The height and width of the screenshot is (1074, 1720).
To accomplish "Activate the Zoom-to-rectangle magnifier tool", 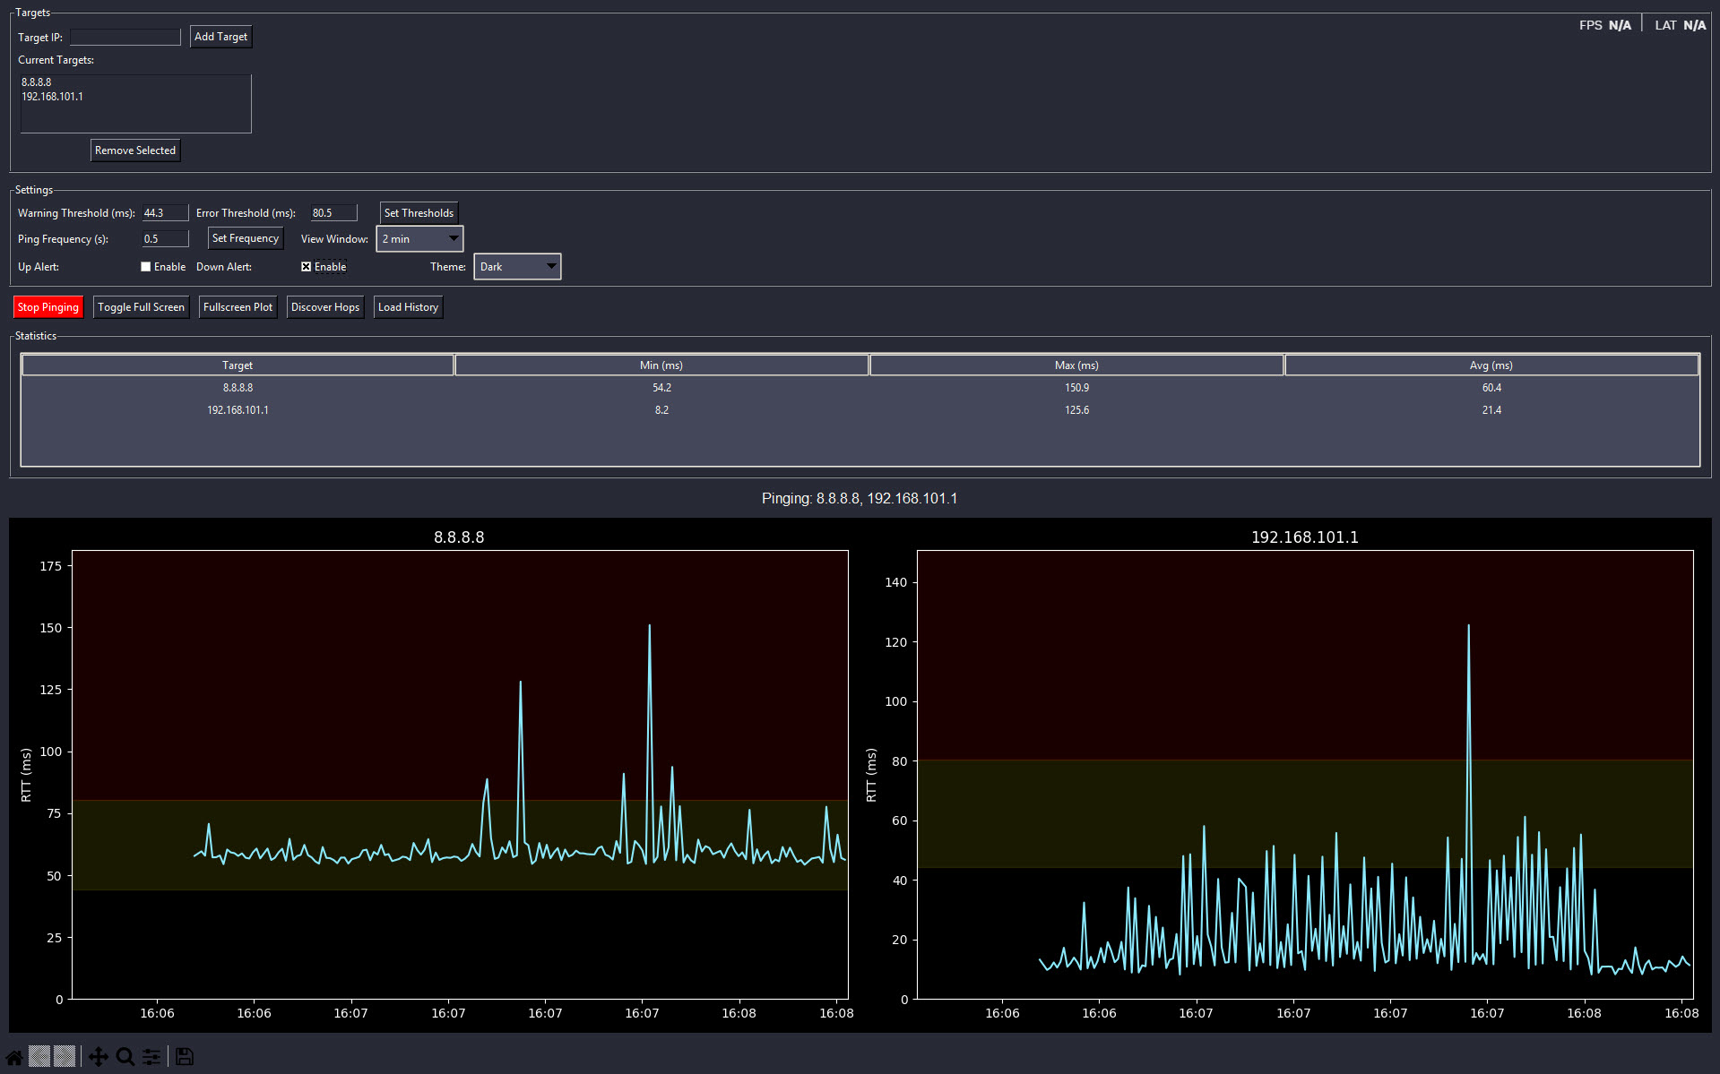I will click(x=125, y=1057).
